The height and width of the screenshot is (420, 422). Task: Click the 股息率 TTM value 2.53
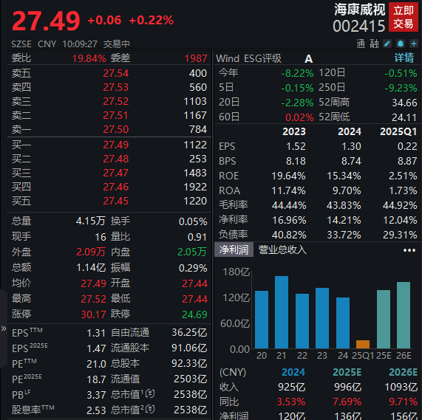[96, 410]
